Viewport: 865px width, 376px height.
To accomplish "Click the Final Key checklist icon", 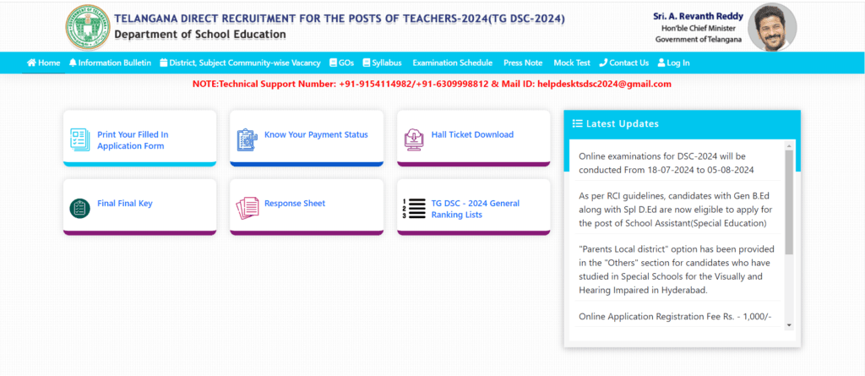I will [79, 208].
